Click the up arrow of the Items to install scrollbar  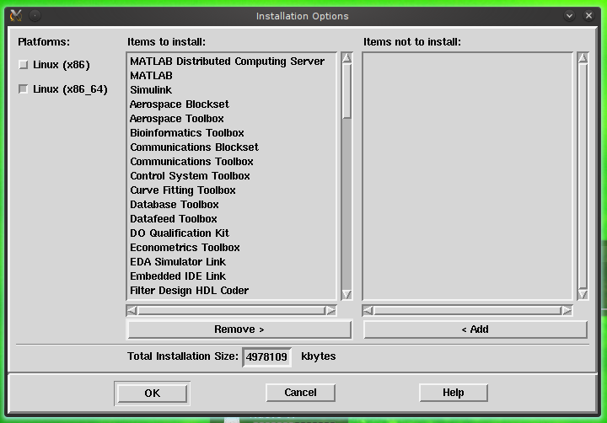pyautogui.click(x=346, y=58)
